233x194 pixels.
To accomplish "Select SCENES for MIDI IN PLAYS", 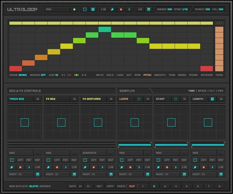I will [45, 186].
